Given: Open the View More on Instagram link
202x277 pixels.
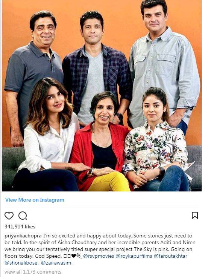Looking at the screenshot, I should click(35, 200).
